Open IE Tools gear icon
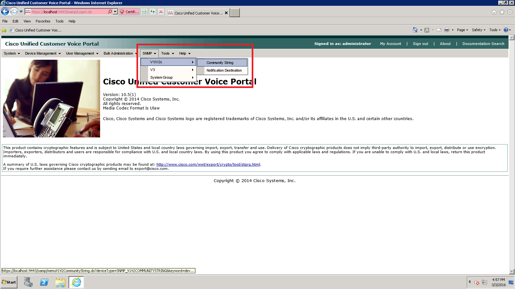The width and height of the screenshot is (515, 289). click(x=510, y=12)
